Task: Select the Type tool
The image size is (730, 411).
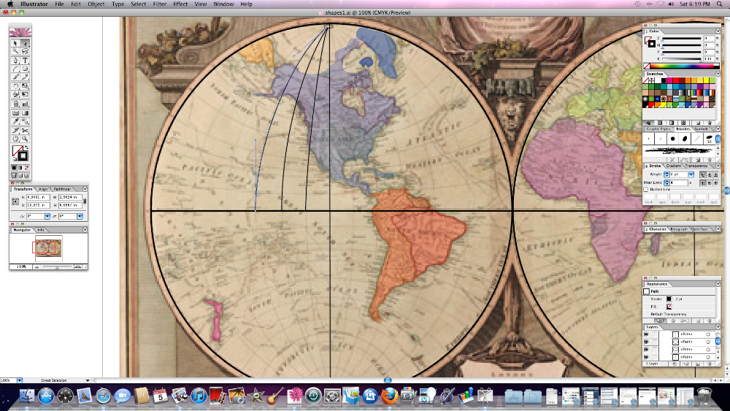Action: [x=25, y=61]
